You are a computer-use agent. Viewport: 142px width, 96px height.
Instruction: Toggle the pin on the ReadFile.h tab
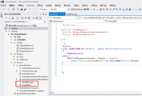coord(61,14)
